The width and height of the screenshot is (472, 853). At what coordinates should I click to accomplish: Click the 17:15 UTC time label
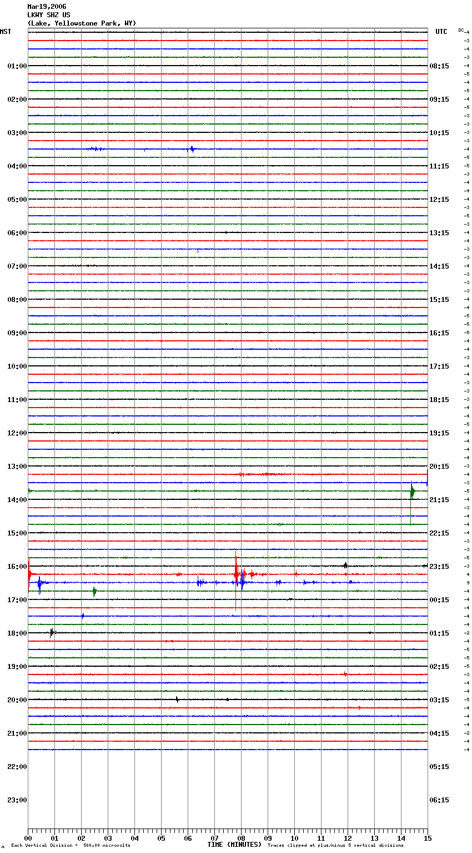point(439,366)
